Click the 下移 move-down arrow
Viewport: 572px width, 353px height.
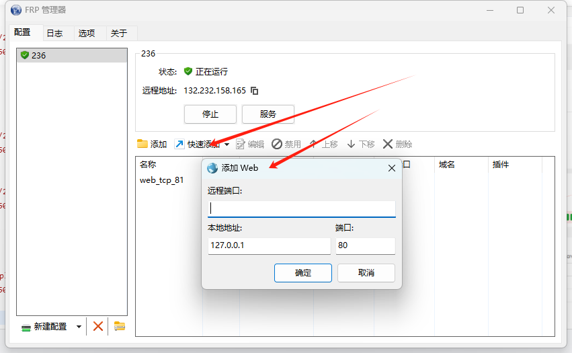tap(352, 144)
